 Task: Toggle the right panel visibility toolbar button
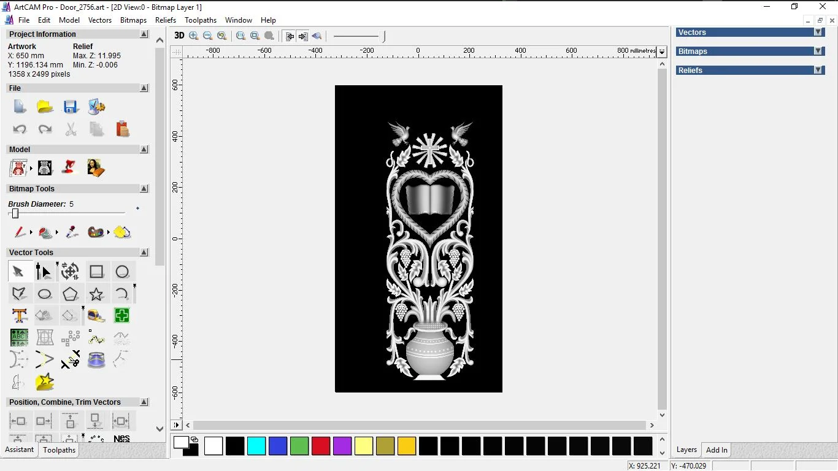click(x=303, y=36)
